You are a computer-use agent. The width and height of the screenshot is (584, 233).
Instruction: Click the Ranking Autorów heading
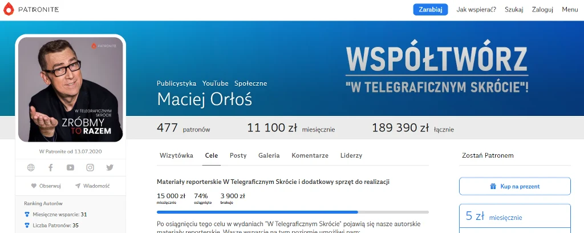(x=43, y=203)
